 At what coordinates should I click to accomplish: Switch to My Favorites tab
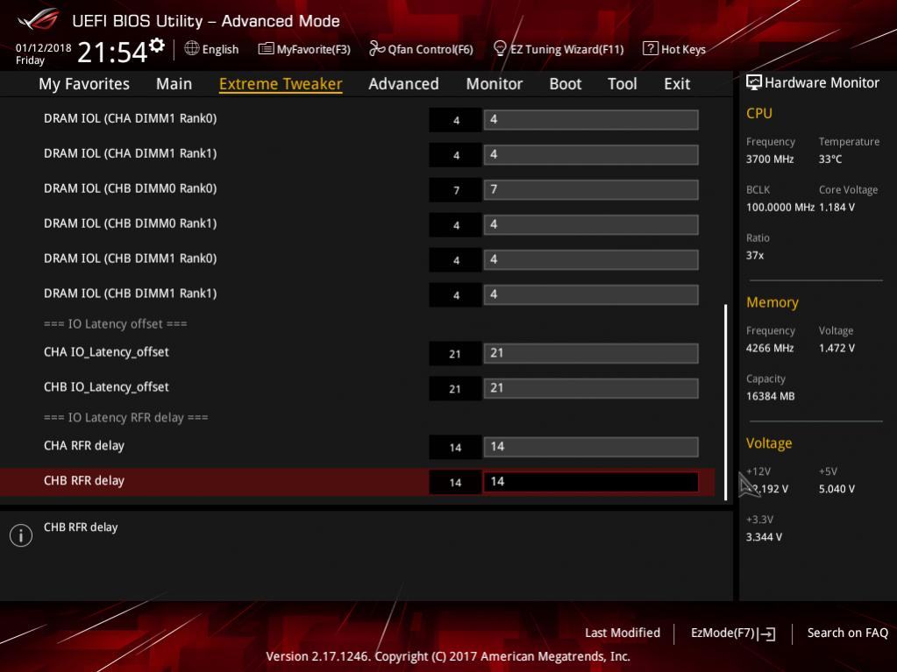[x=84, y=84]
